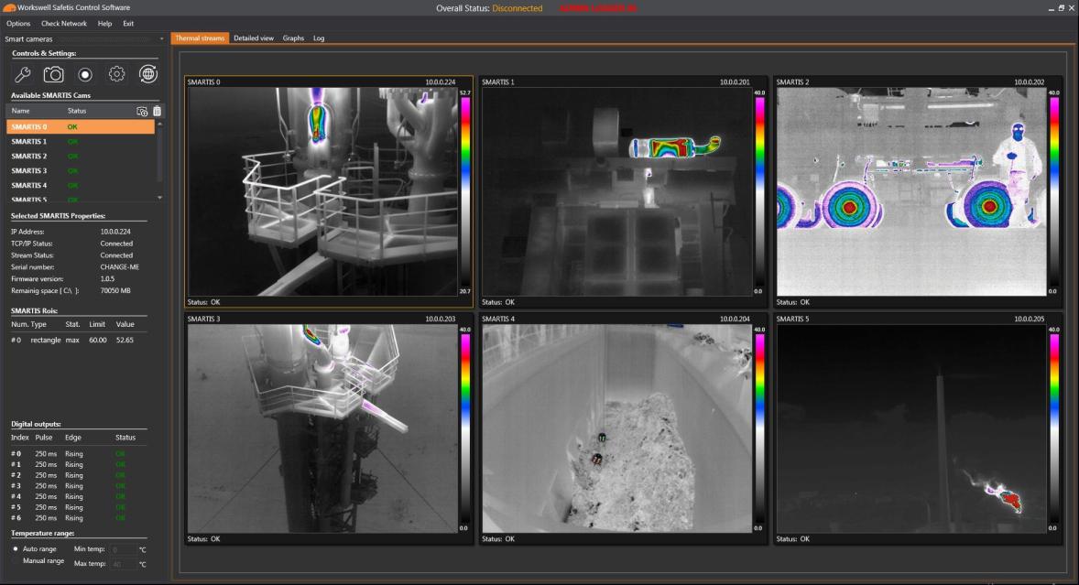Viewport: 1079px width, 585px height.
Task: Click digital output #6 row
Action: point(69,518)
